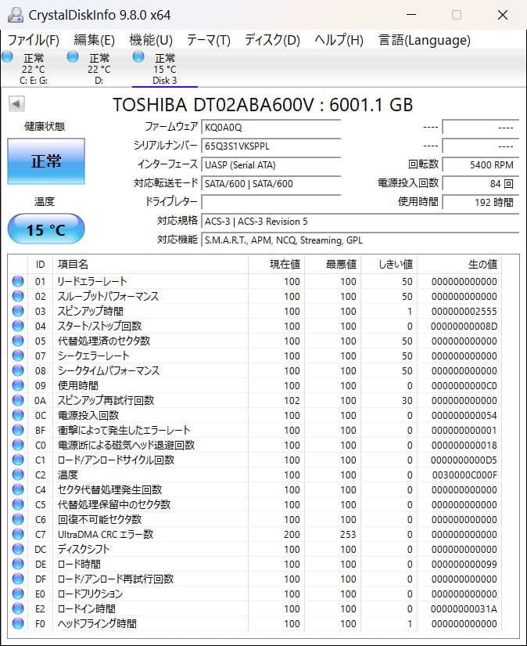Click blue status orb for attribute 04
Screen dimensions: 527x646
point(18,326)
